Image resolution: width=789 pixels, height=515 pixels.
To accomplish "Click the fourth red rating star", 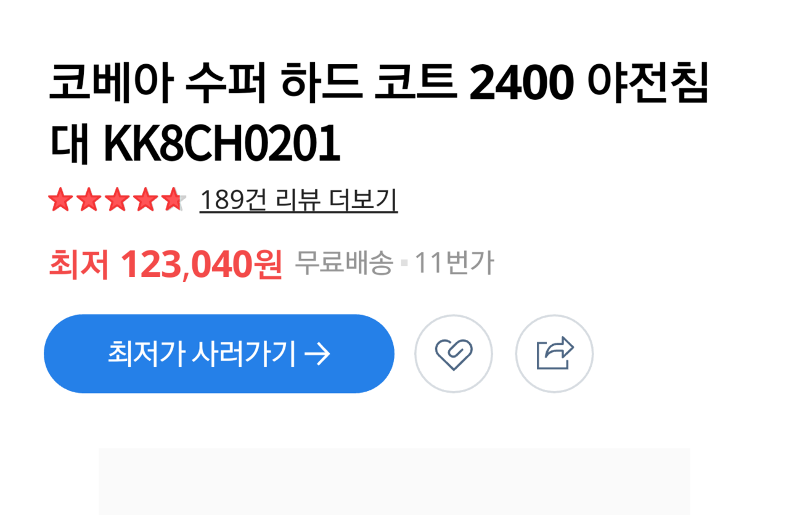I will pyautogui.click(x=145, y=200).
